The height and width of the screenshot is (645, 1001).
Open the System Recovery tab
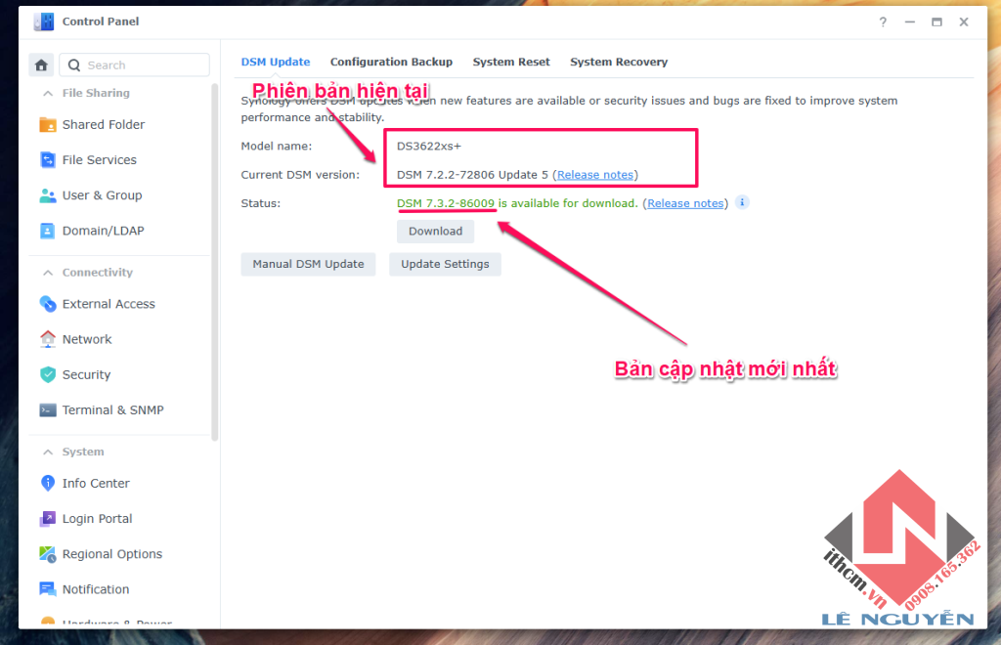pos(619,61)
